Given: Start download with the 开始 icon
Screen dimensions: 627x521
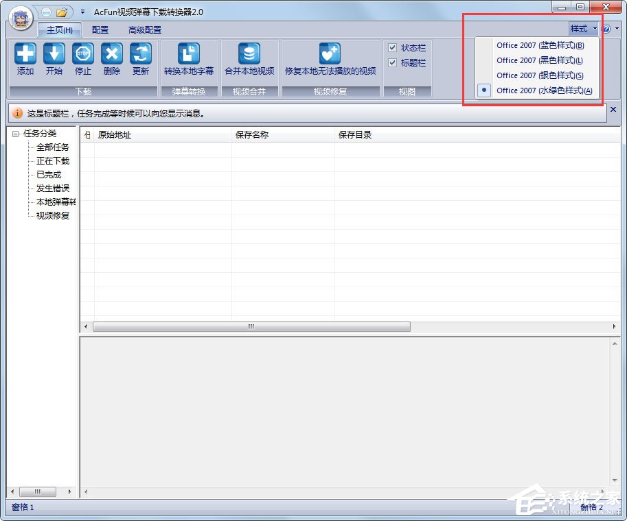Looking at the screenshot, I should click(54, 54).
